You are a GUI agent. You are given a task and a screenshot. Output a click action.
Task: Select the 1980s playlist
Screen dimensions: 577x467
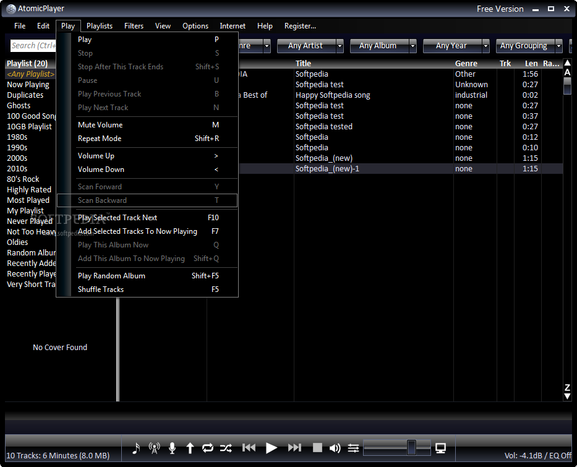[x=17, y=137]
